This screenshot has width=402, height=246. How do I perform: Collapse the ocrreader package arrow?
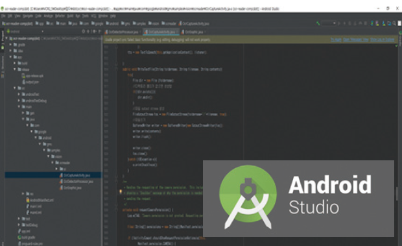(53, 162)
